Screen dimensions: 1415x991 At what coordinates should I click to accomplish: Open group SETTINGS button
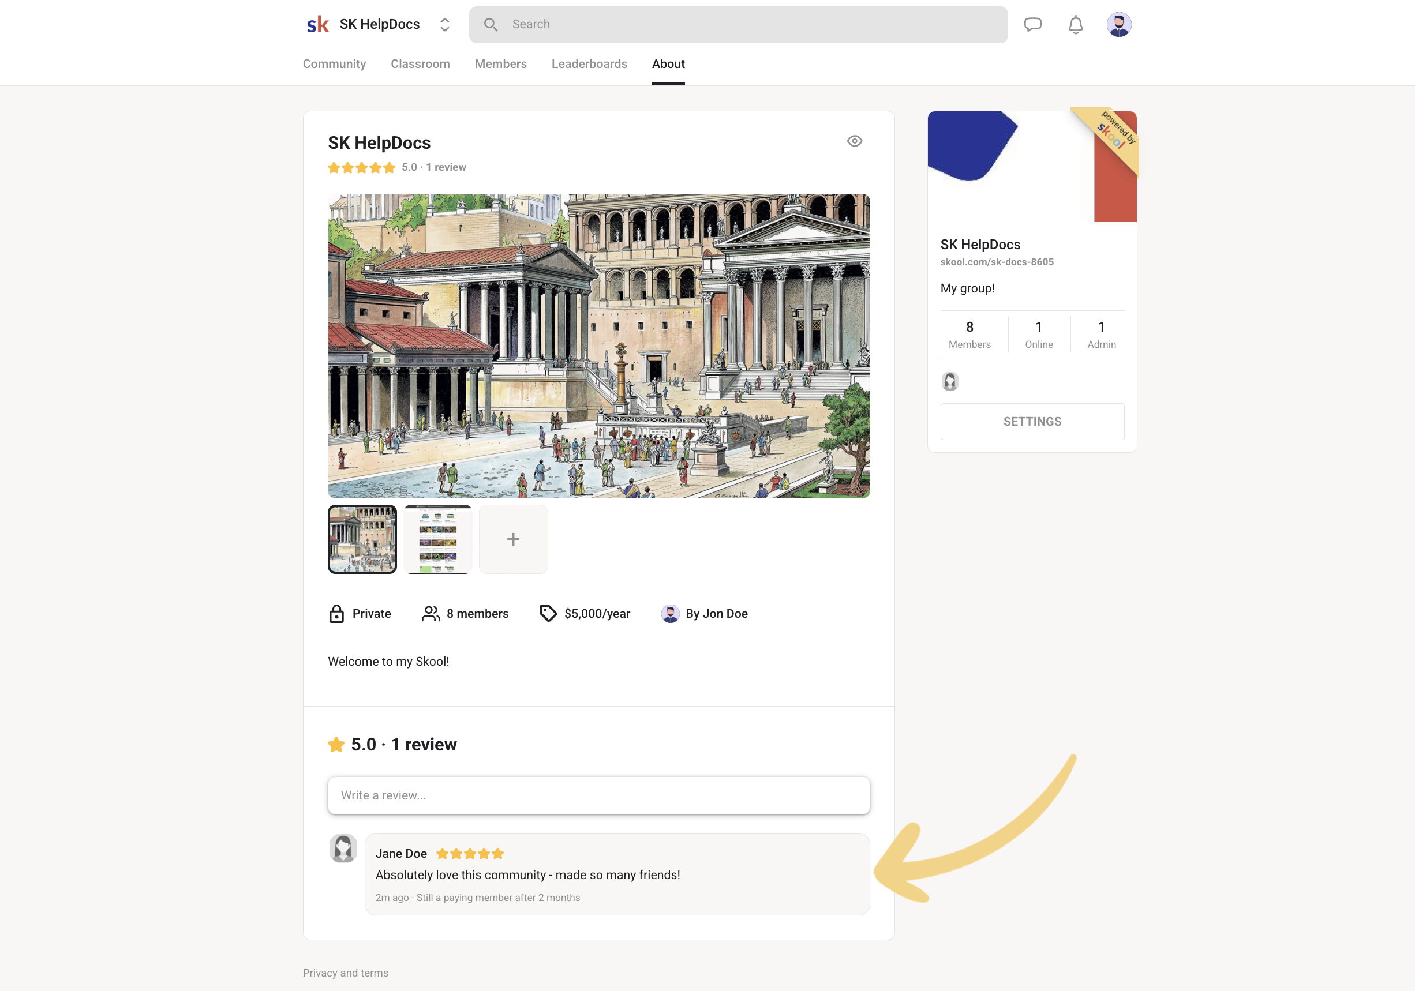coord(1032,421)
